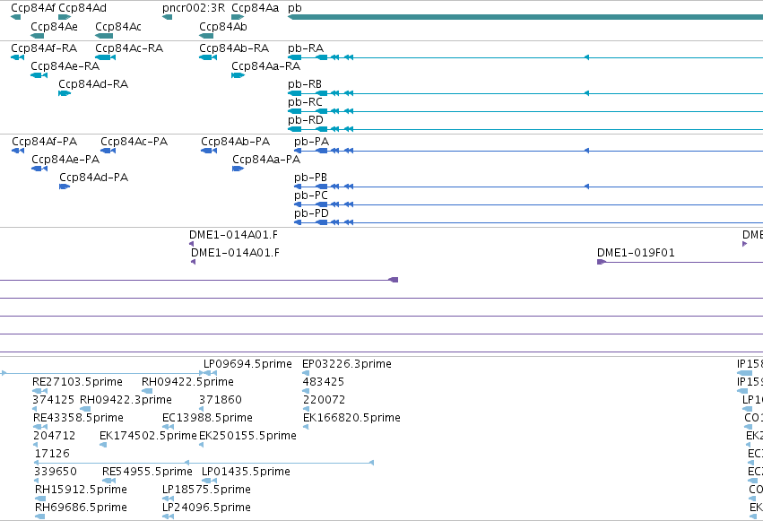Viewport: 763px width, 521px height.
Task: Select the LP24096.5prime EST label
Action: click(x=206, y=508)
